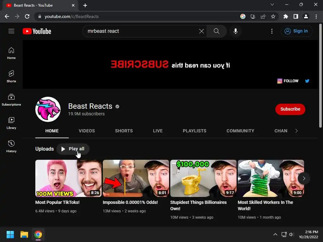Open the taskbar clock showing 2:16 PM

tap(308, 234)
